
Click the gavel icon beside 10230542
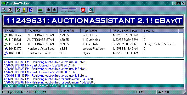[x=6, y=35]
